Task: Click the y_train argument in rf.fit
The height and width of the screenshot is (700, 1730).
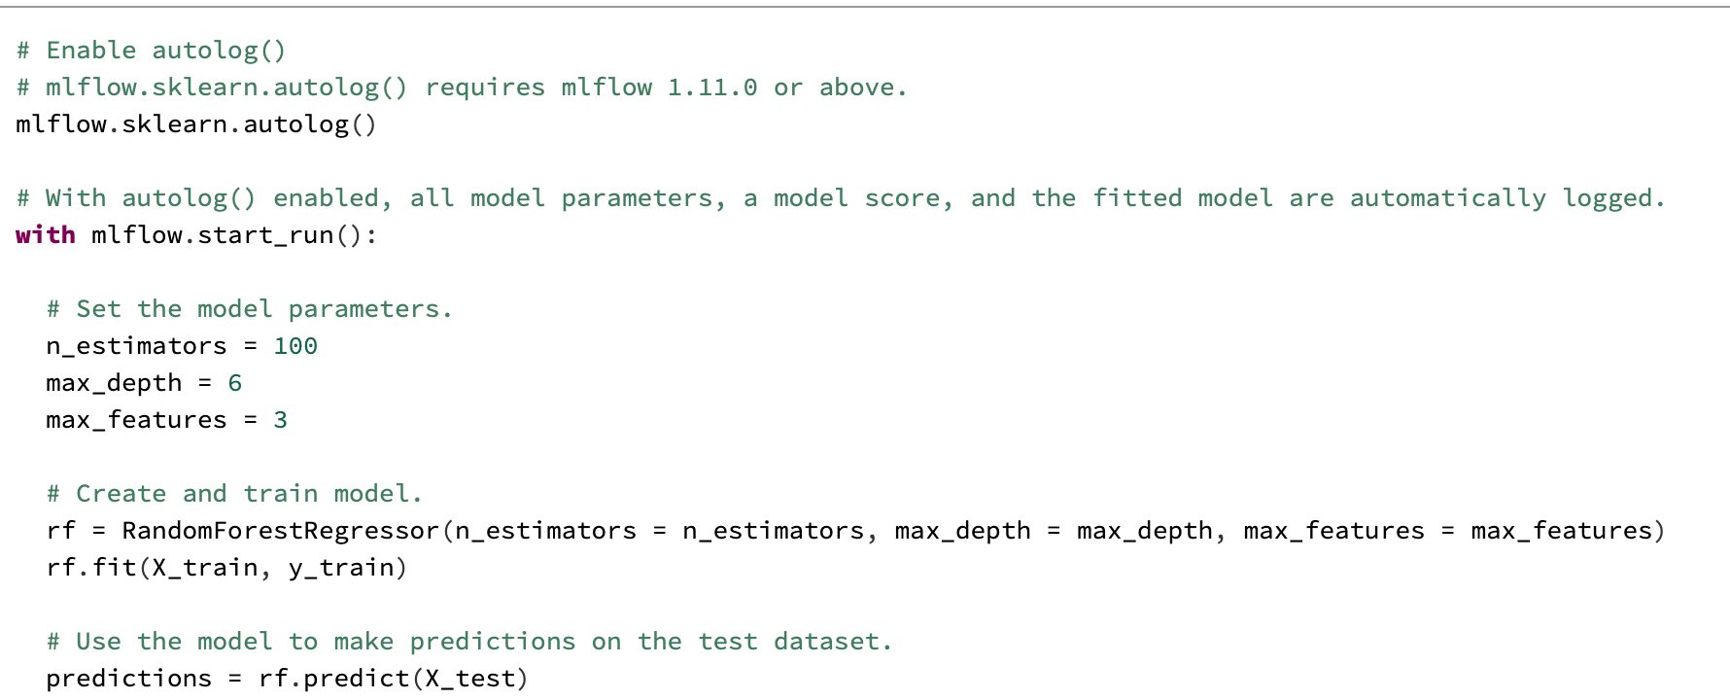Action: click(340, 568)
